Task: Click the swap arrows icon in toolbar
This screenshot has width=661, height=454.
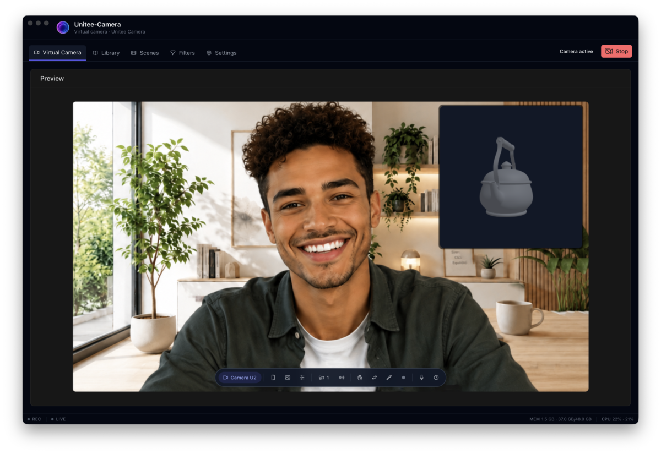Action: 374,378
